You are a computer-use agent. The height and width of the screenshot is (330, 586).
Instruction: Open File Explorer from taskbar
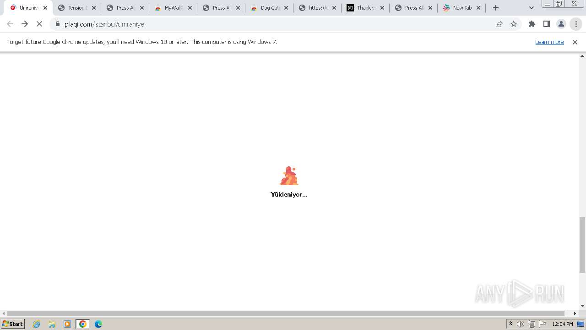click(52, 324)
